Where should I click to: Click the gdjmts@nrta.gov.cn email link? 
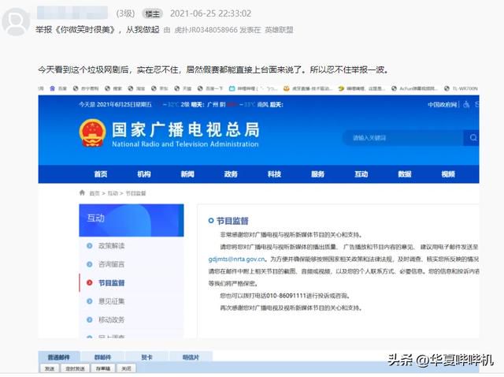point(237,259)
